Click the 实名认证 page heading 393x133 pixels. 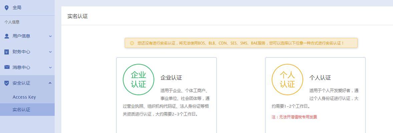click(x=78, y=17)
